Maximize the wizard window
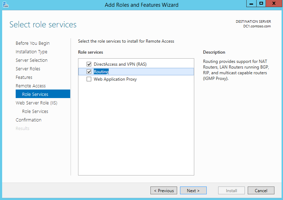This screenshot has height=200, width=283. [261, 4]
